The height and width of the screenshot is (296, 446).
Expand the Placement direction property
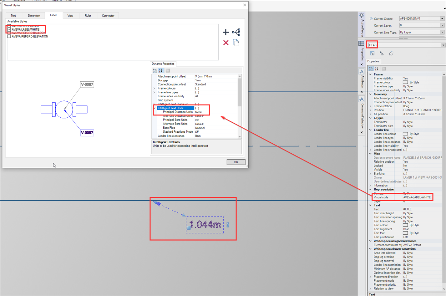pos(371,277)
